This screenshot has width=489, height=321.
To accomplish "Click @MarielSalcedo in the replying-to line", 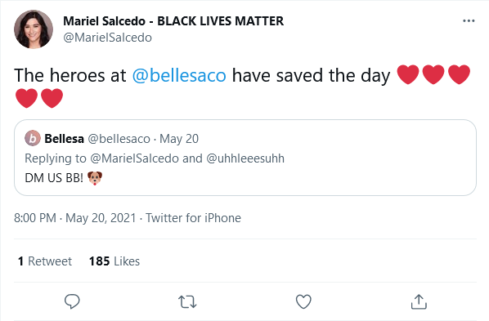I will tap(134, 158).
